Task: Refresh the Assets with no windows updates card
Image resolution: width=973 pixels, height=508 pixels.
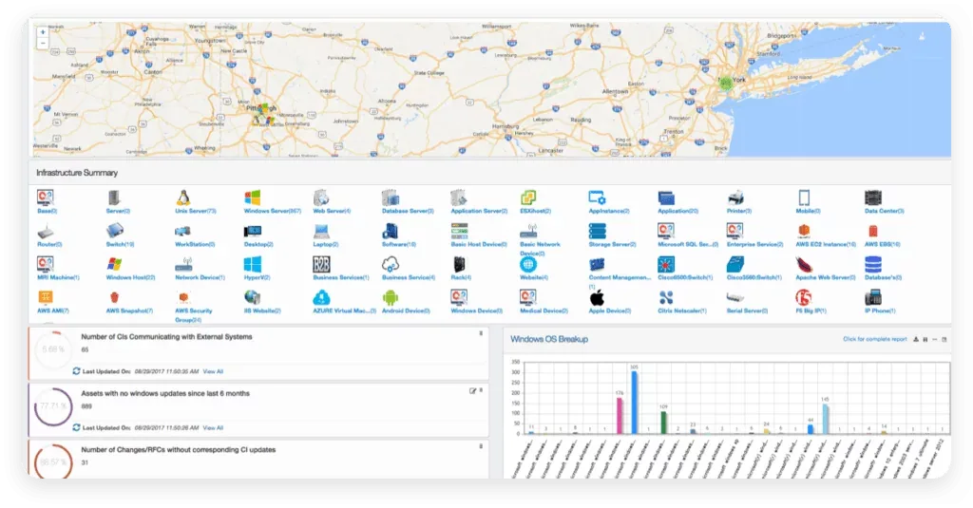Action: pos(76,427)
